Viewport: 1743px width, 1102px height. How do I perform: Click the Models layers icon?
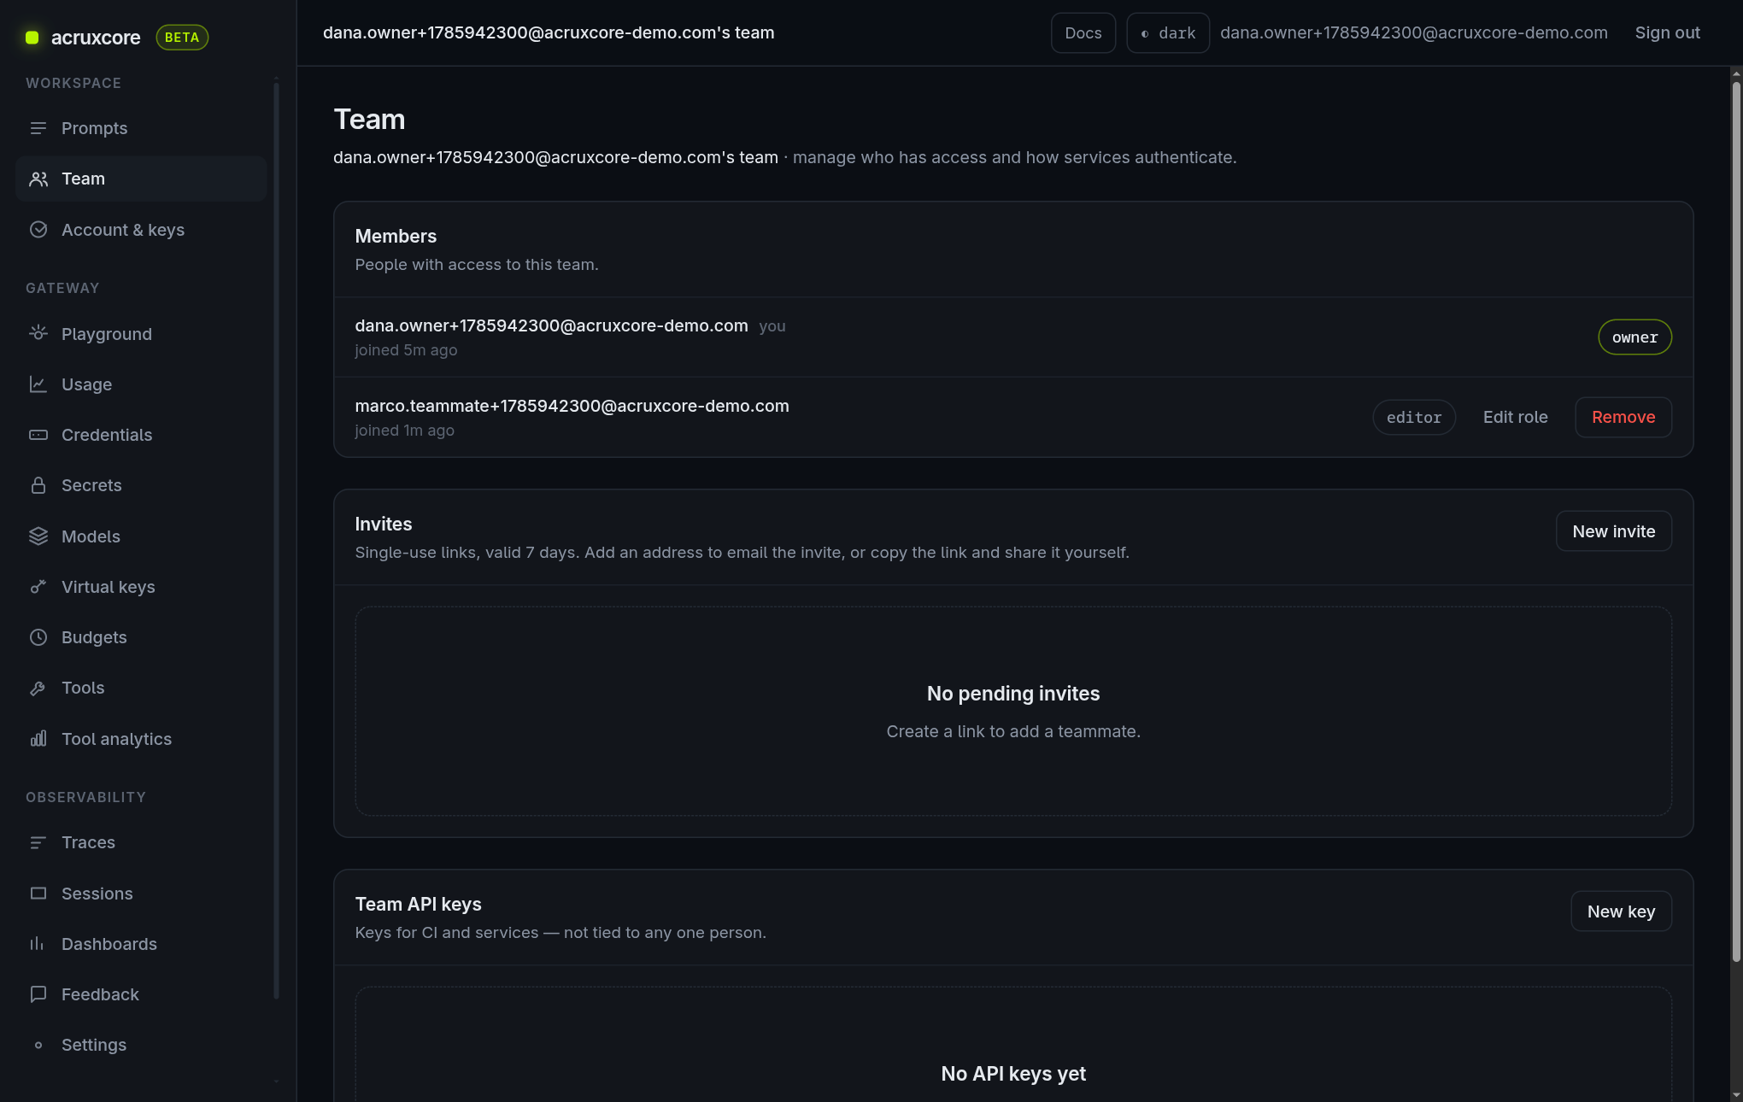pyautogui.click(x=38, y=536)
